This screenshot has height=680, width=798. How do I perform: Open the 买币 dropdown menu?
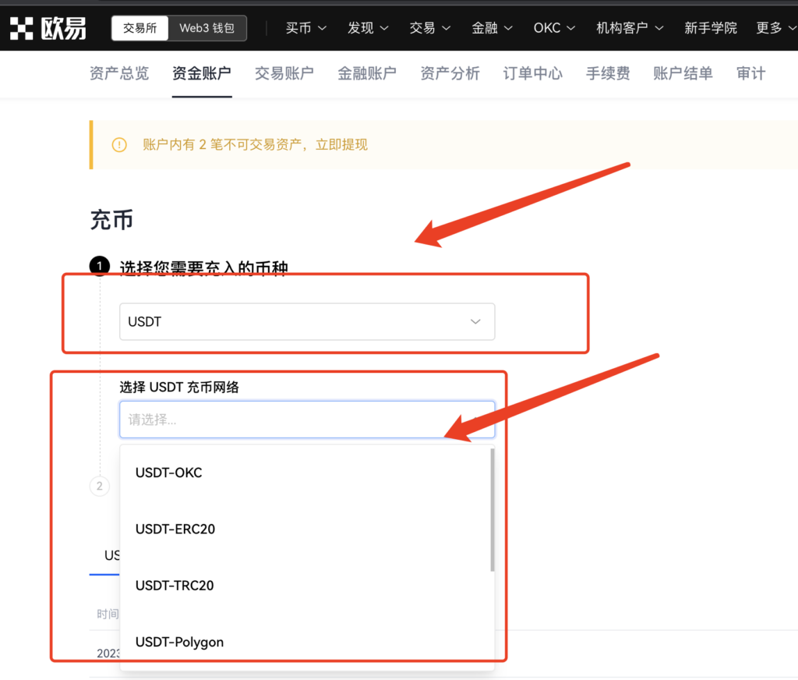click(305, 28)
